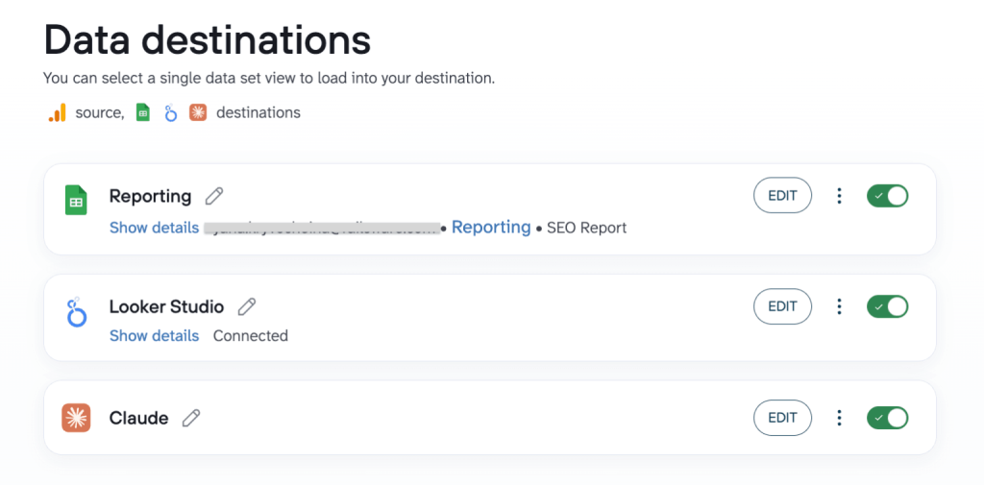Click the EDIT button for Claude
Screen dimensions: 984x485
pyautogui.click(x=782, y=418)
